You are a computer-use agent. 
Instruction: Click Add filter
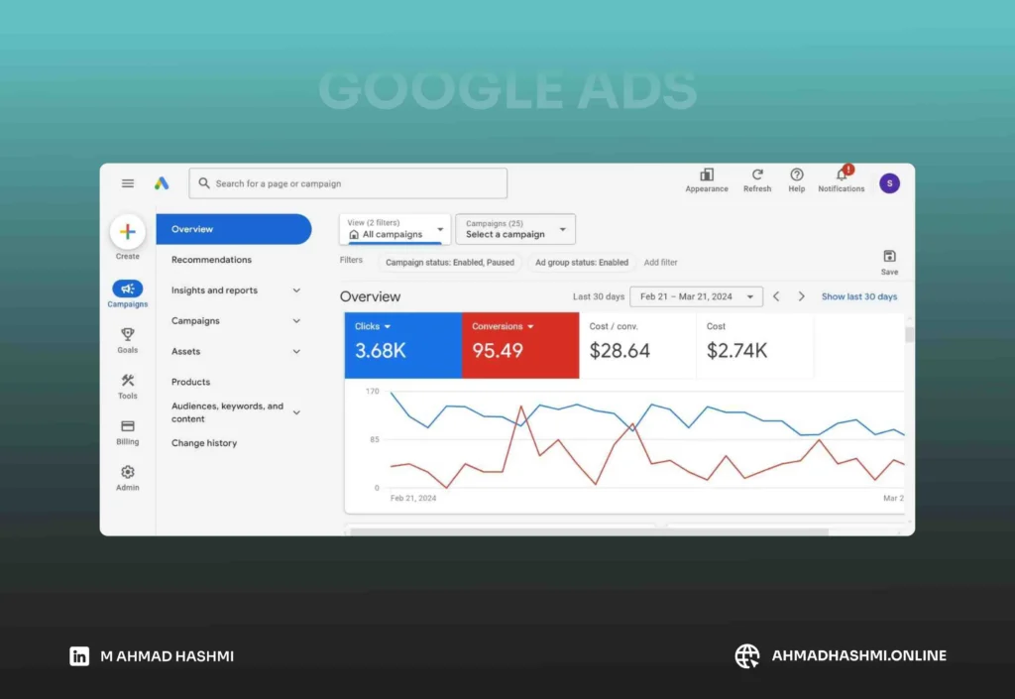[x=661, y=263]
